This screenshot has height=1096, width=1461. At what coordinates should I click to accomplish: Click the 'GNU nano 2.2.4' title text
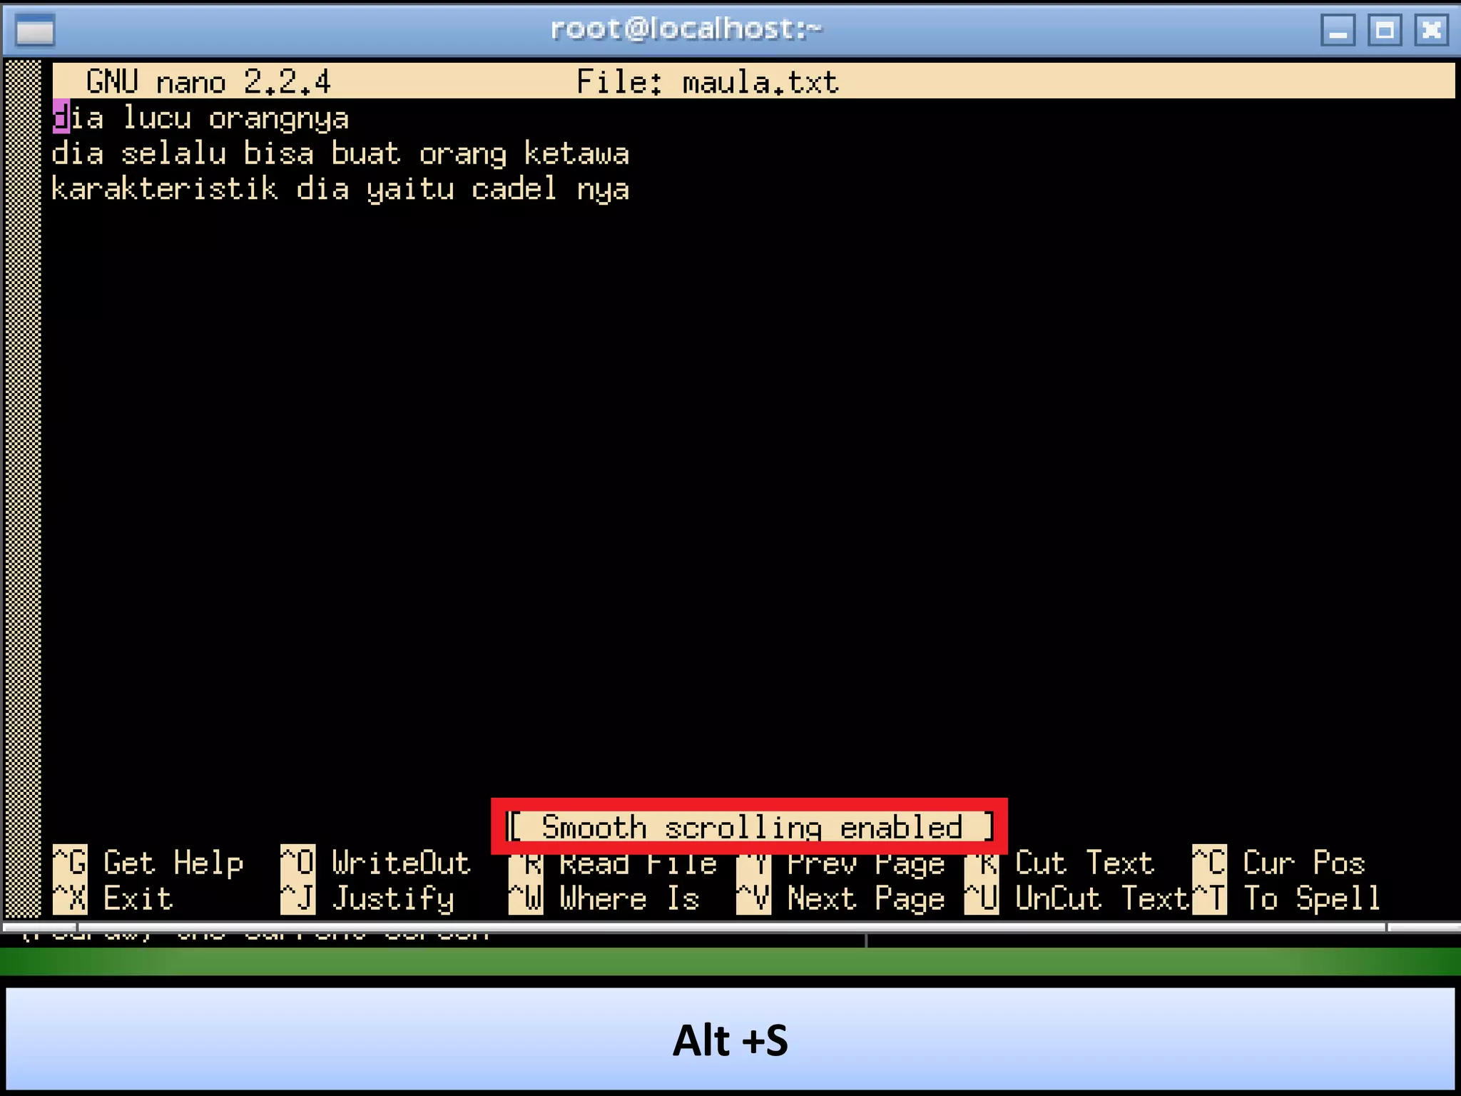tap(208, 81)
